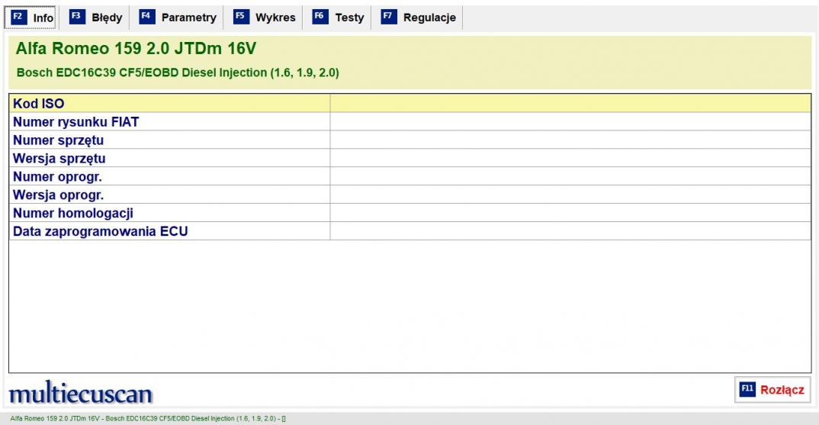
Task: Select the Numer homologacji row
Action: pyautogui.click(x=410, y=214)
